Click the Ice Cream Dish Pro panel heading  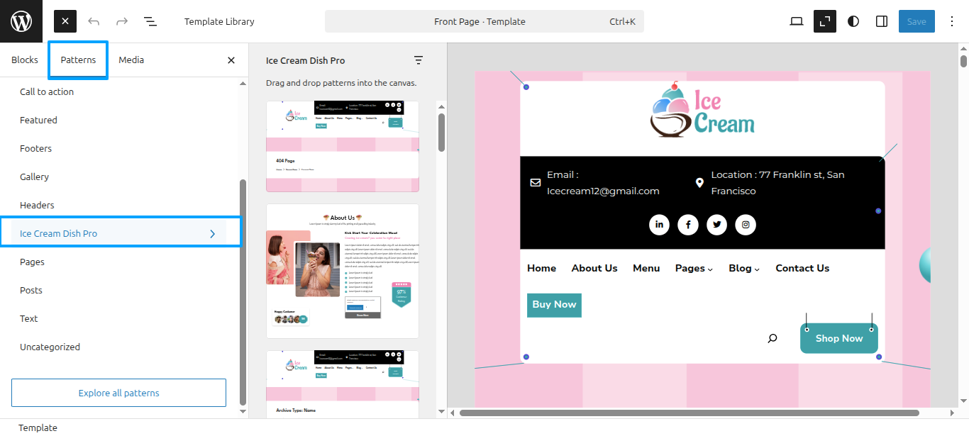(x=305, y=60)
